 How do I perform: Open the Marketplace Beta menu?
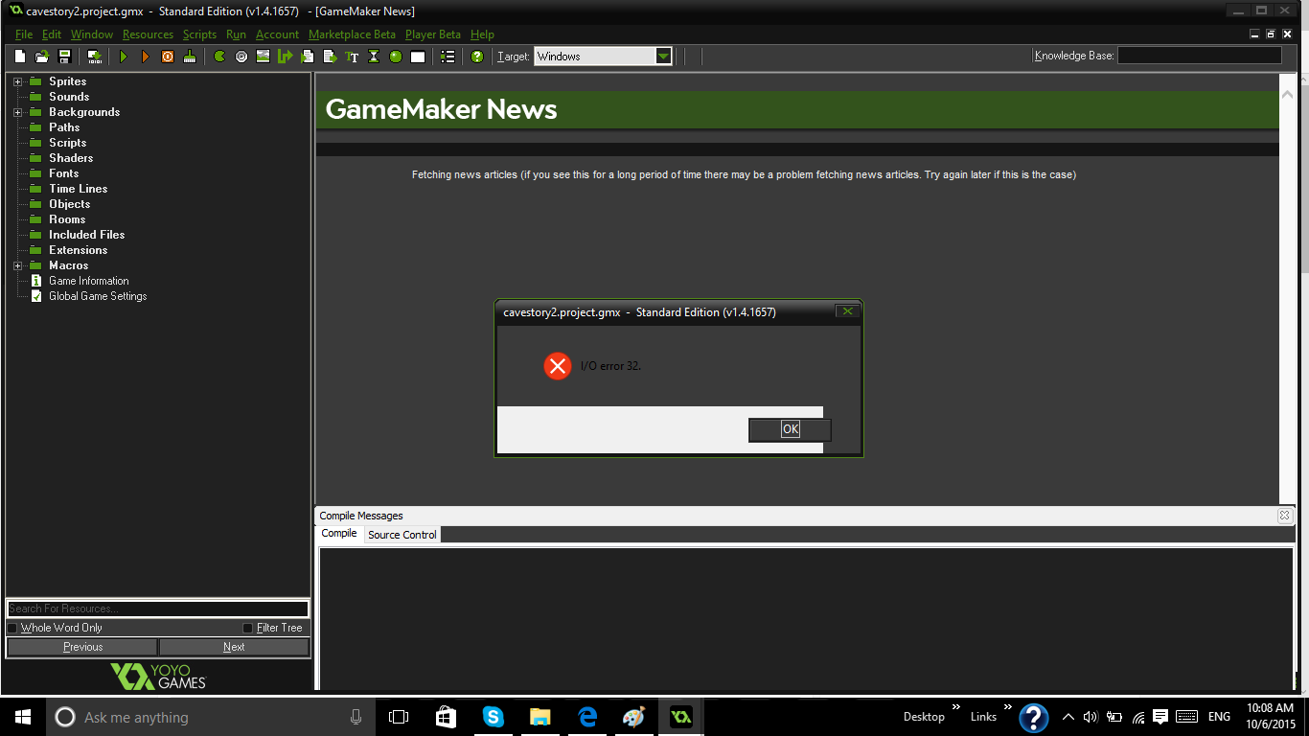(352, 34)
